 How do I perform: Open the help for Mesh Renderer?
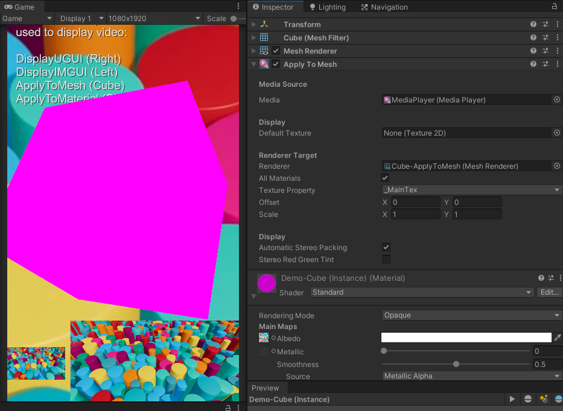point(533,51)
